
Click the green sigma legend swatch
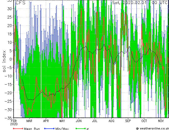[81, 128]
